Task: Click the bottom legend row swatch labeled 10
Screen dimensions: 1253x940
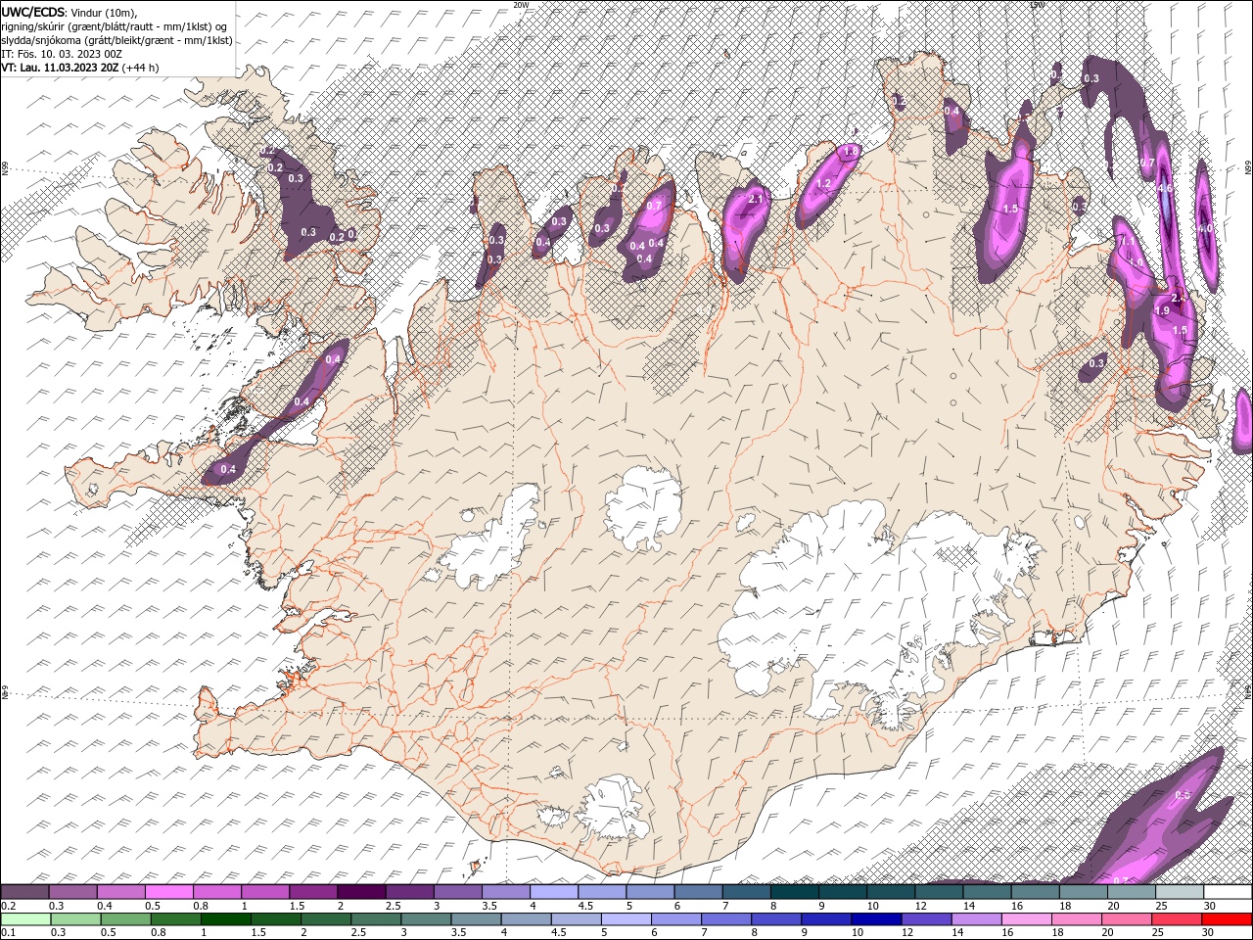Action: [876, 919]
